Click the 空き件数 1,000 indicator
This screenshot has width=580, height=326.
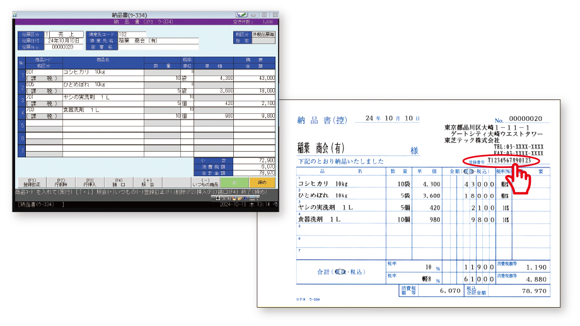pos(253,22)
